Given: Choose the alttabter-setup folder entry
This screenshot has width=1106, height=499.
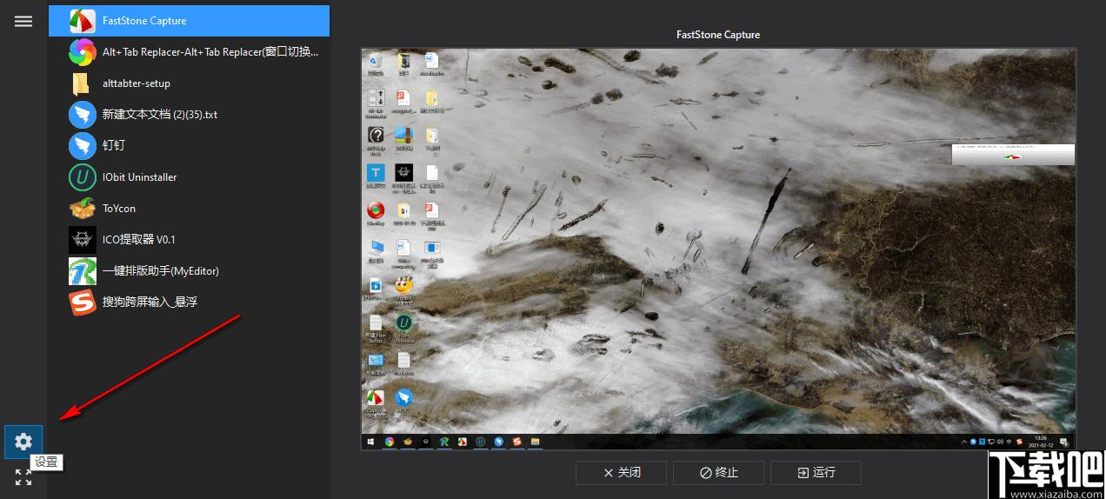Looking at the screenshot, I should tap(189, 83).
